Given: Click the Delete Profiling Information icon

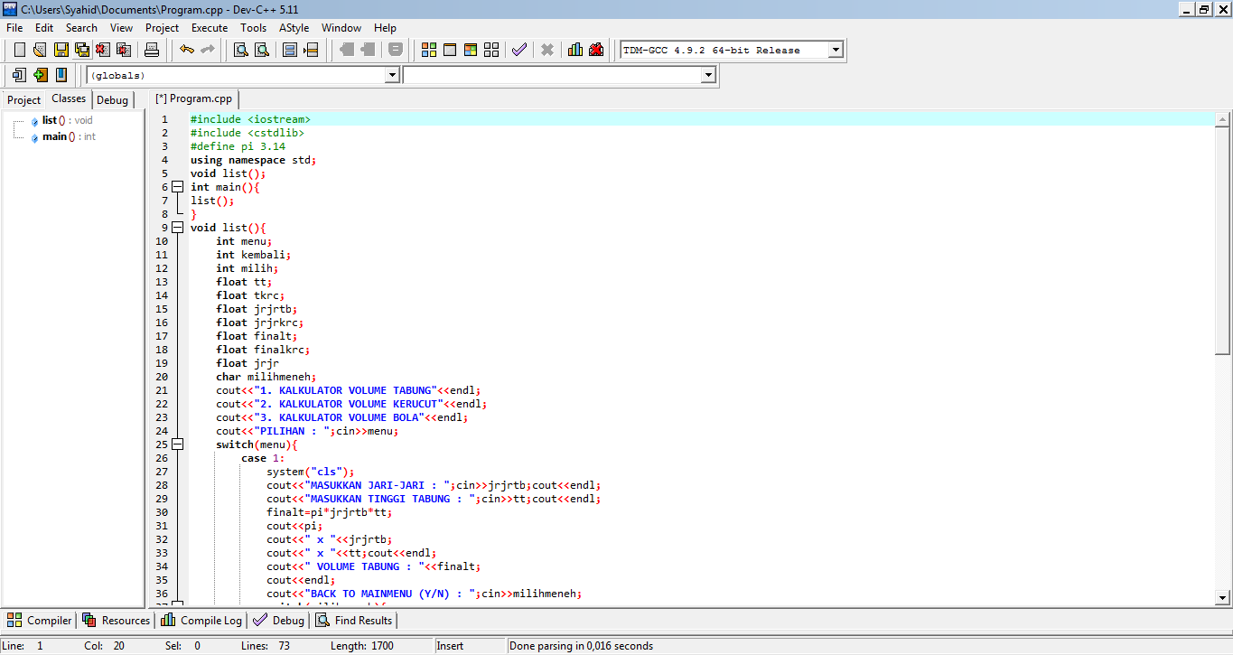Looking at the screenshot, I should click(x=596, y=50).
